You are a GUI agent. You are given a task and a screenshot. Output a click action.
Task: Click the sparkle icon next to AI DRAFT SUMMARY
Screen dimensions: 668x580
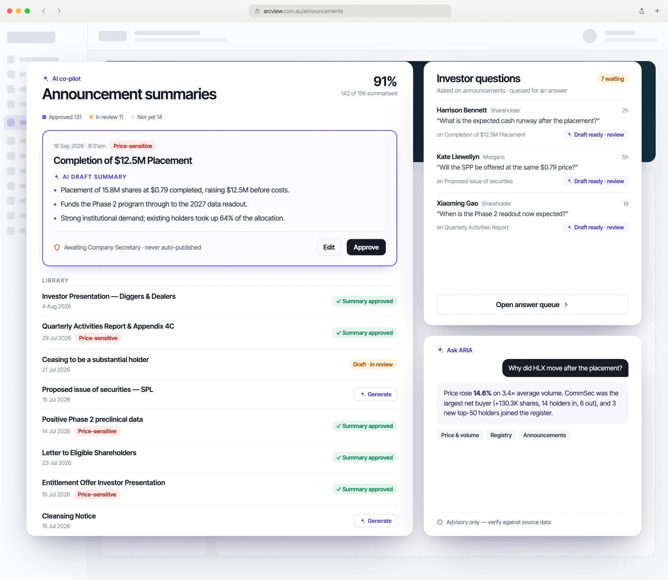point(57,177)
